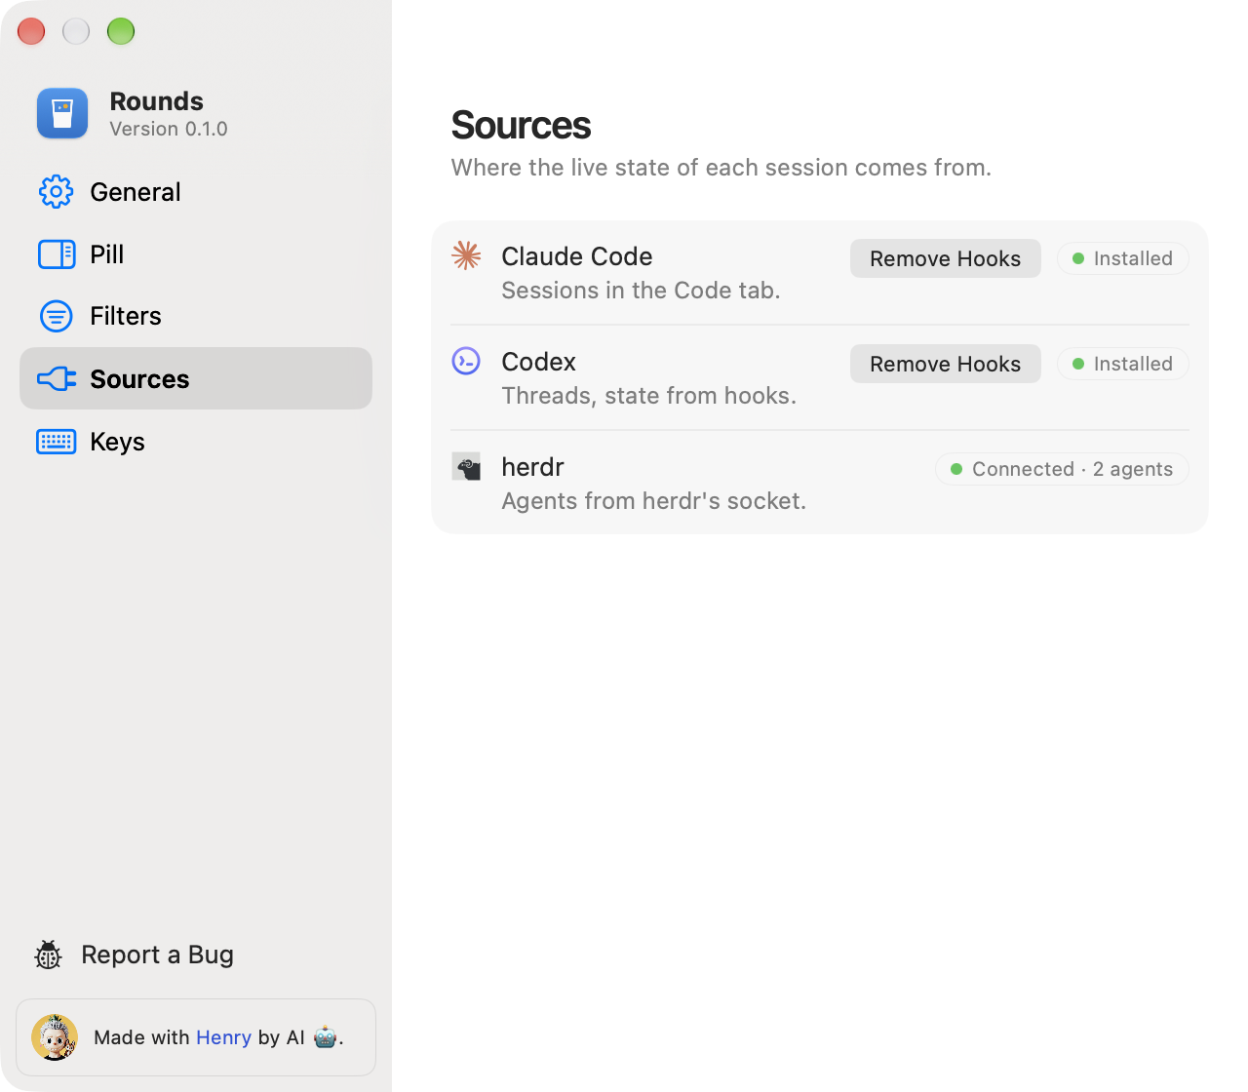Click the herdr source title

tap(532, 467)
